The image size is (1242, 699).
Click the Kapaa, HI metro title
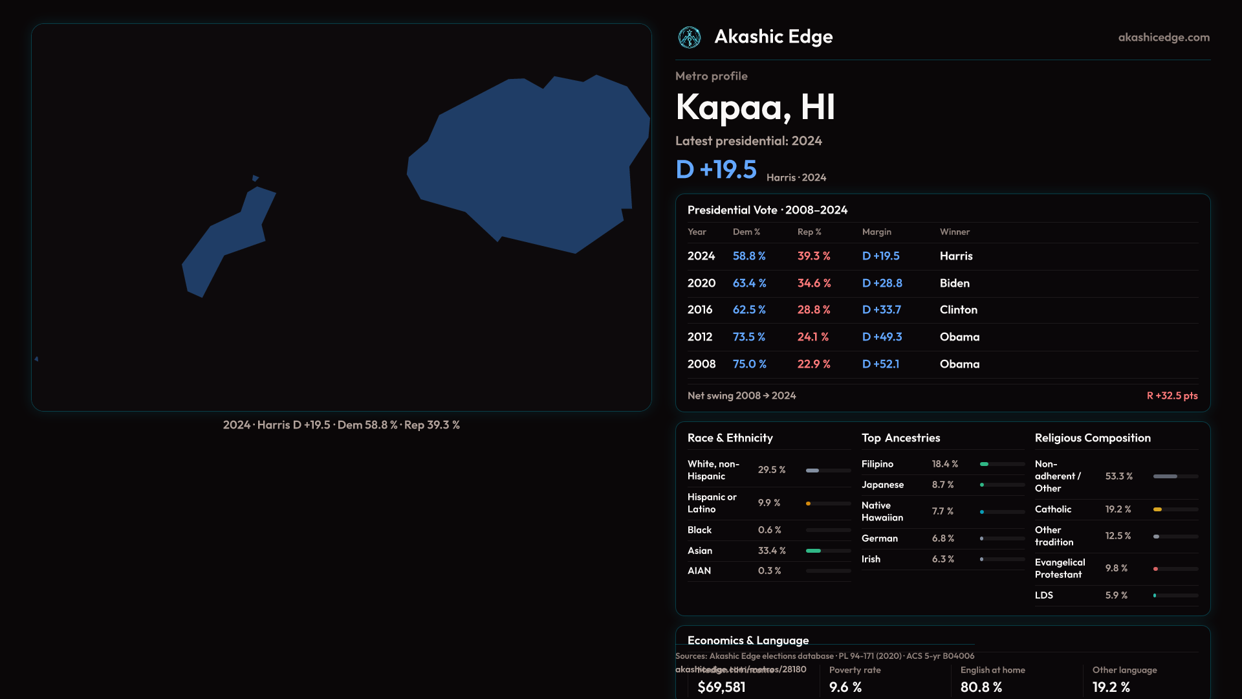pyautogui.click(x=755, y=107)
